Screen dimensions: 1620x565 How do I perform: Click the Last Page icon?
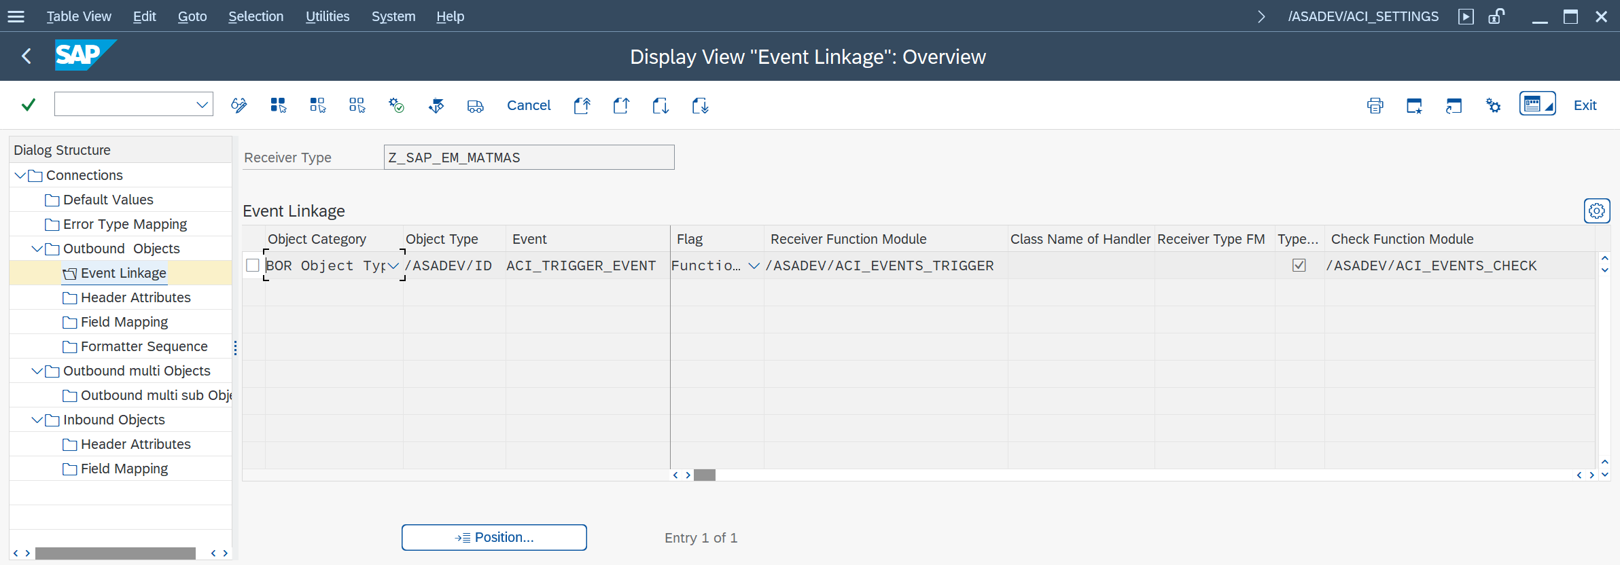700,105
